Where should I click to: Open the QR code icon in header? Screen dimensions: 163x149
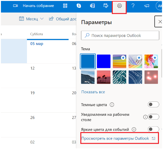click(x=65, y=6)
